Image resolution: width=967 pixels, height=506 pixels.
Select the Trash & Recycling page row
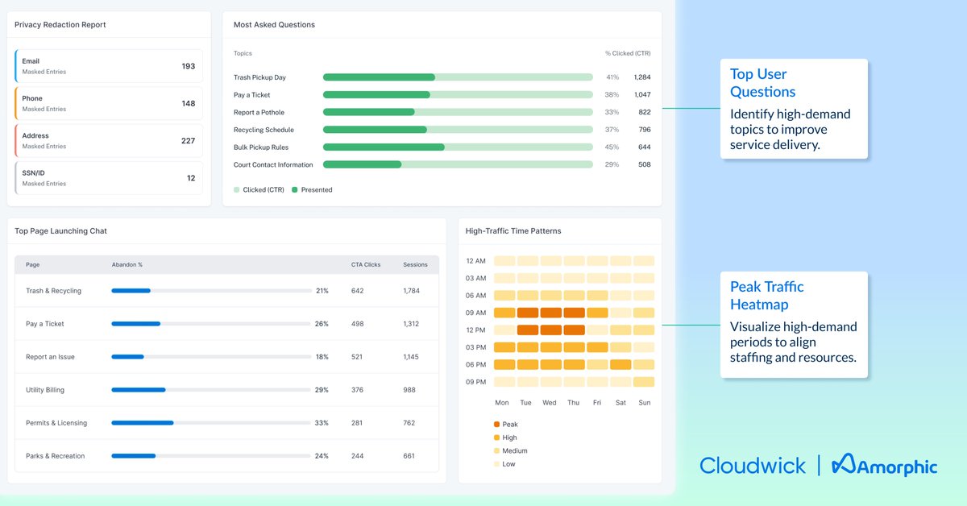tap(226, 291)
